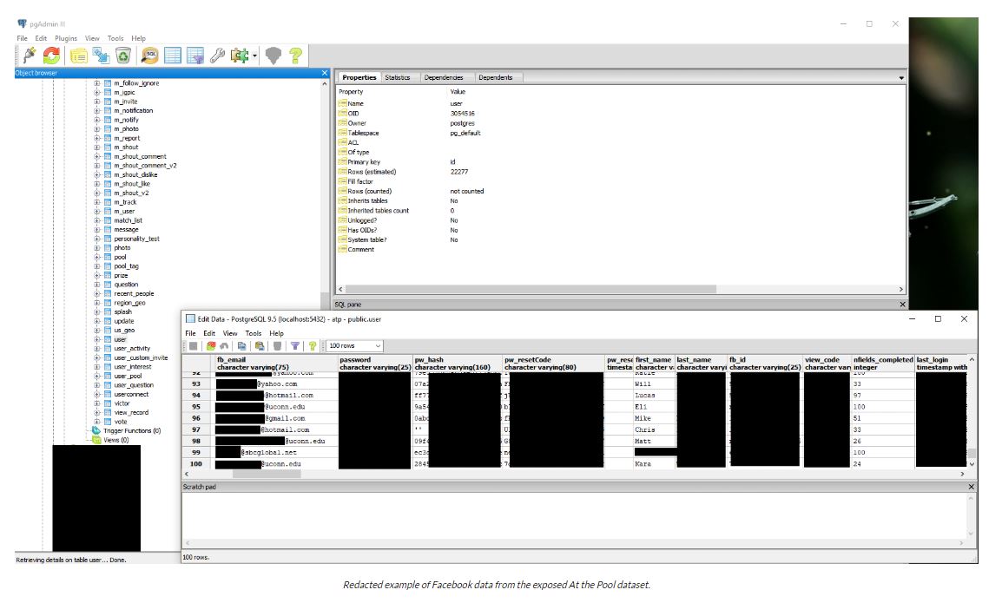The height and width of the screenshot is (603, 1002).
Task: Refresh the selected object with the toolbar icon
Action: coord(51,56)
